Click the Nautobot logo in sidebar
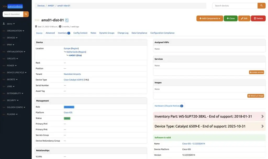The image size is (268, 159). pos(13,6)
